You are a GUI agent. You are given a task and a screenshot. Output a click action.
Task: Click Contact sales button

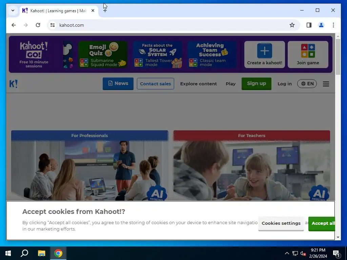pos(155,84)
